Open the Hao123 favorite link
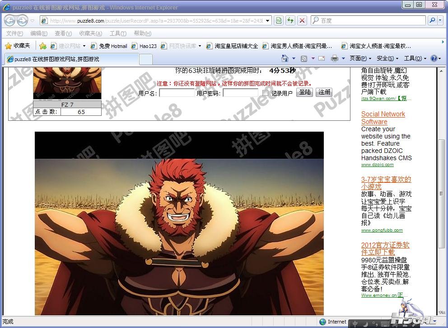This screenshot has height=328, width=448. (144, 46)
